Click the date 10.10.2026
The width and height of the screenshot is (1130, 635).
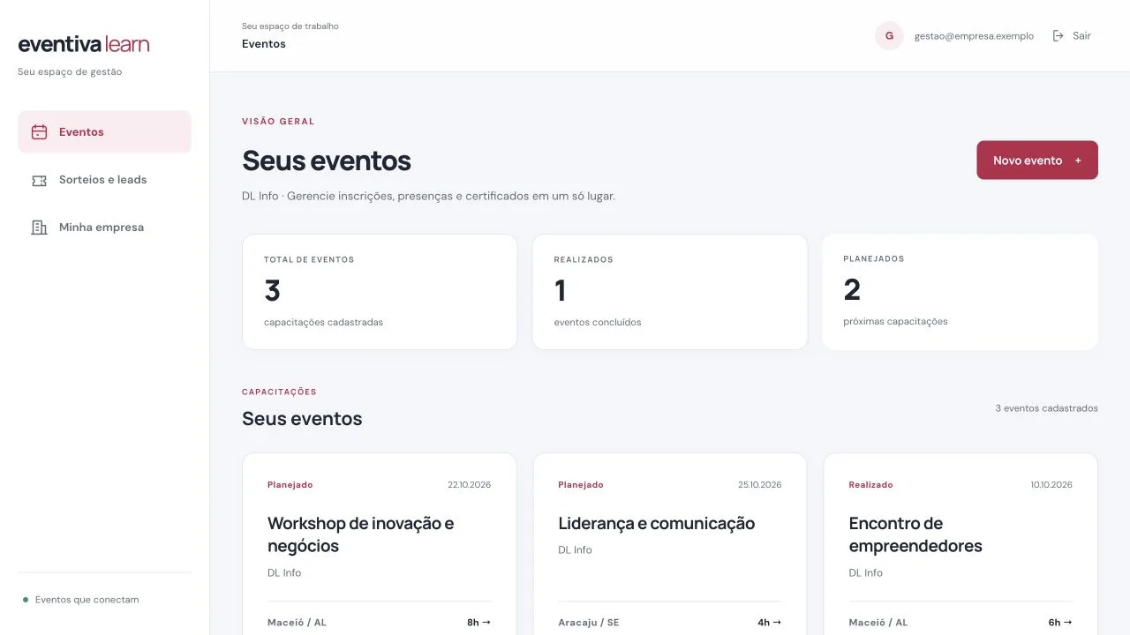tap(1051, 485)
